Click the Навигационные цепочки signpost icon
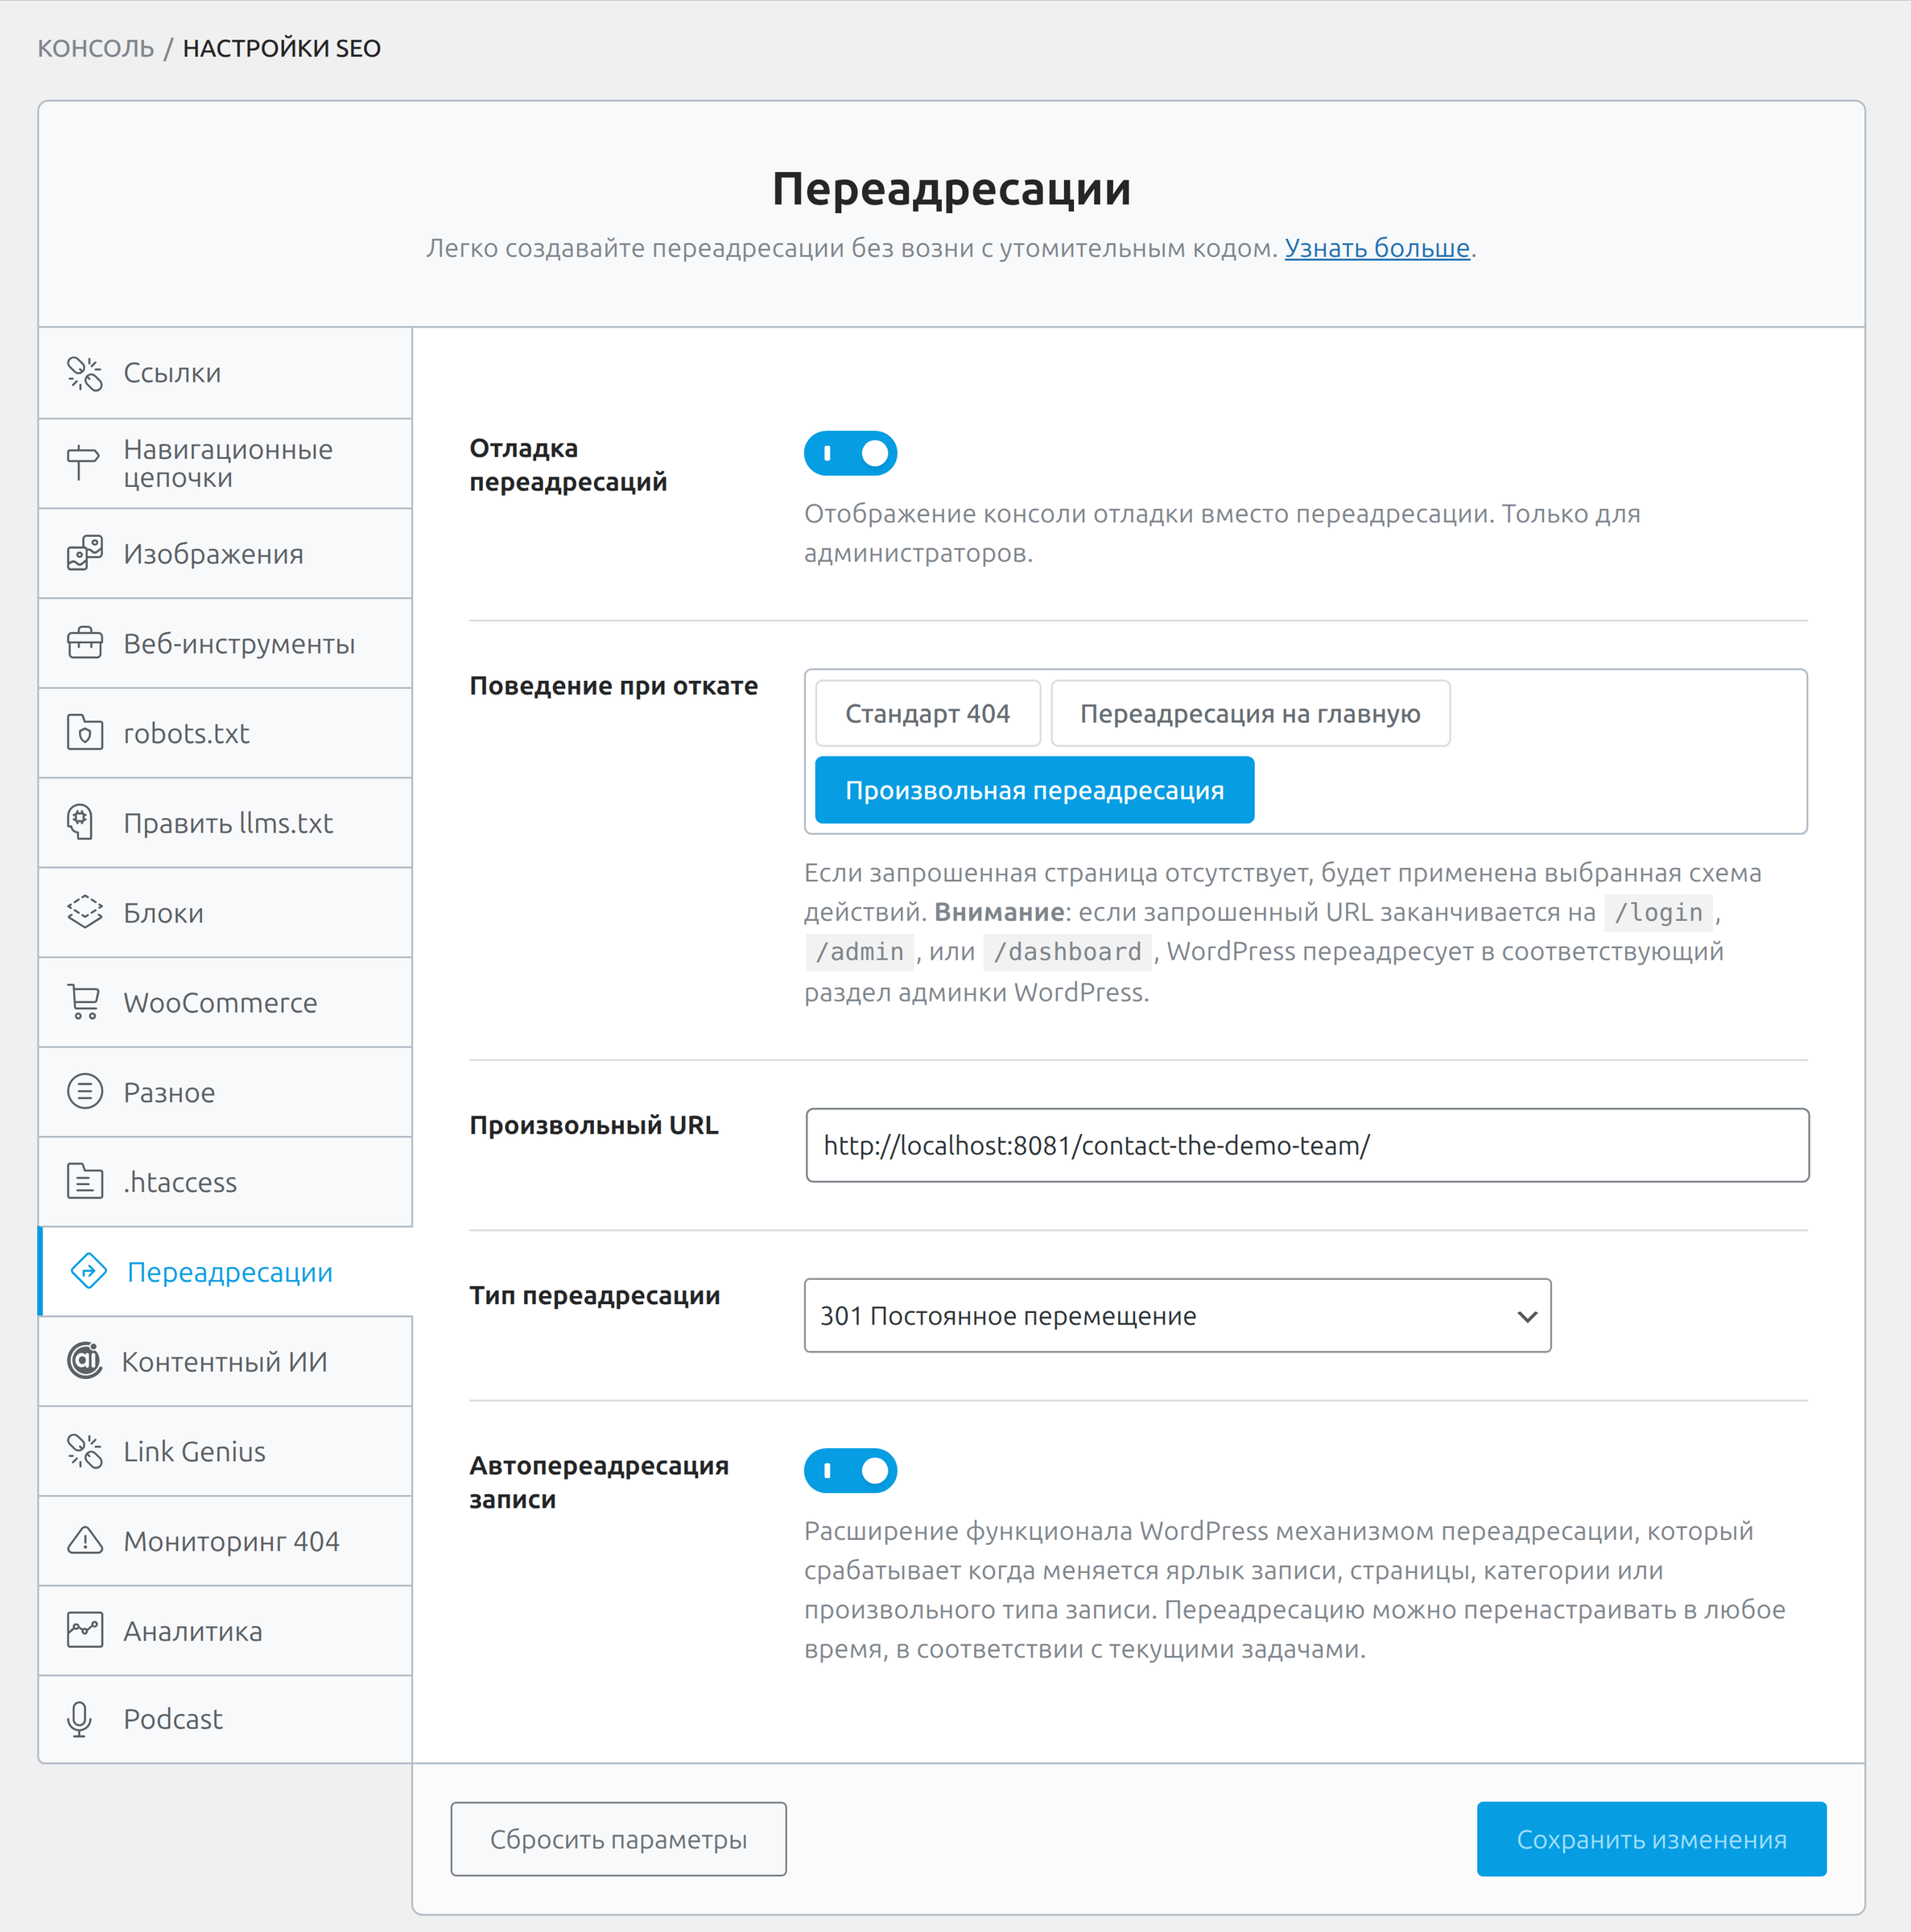The image size is (1911, 1932). 83,463
